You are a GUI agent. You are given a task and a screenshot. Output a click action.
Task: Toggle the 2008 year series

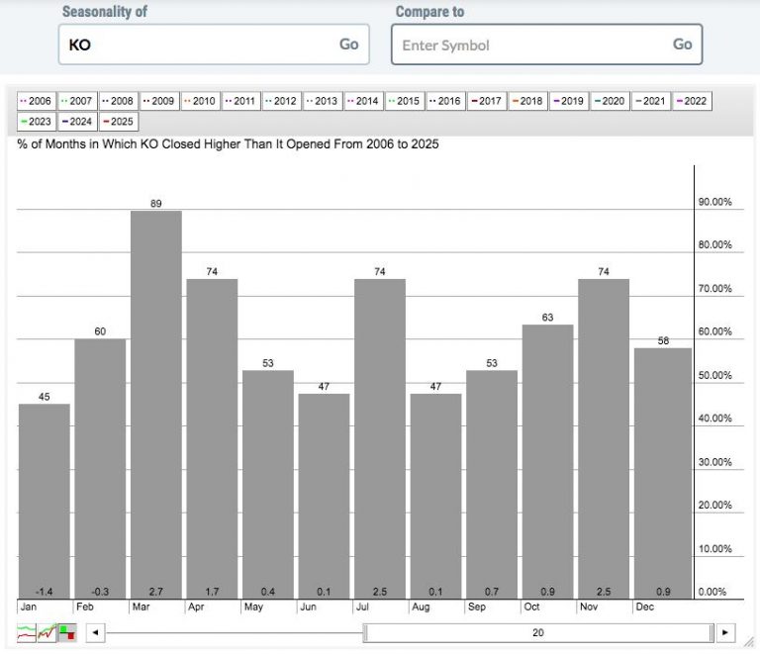(x=119, y=101)
